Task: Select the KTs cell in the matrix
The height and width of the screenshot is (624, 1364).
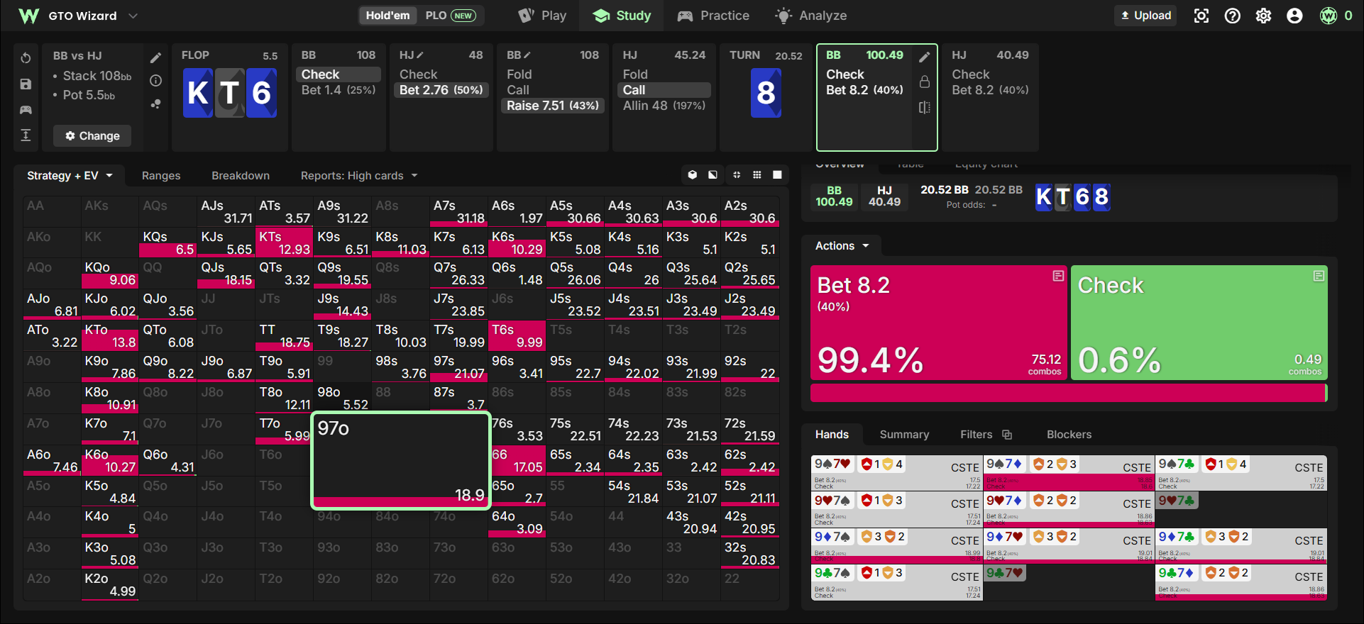Action: 285,243
